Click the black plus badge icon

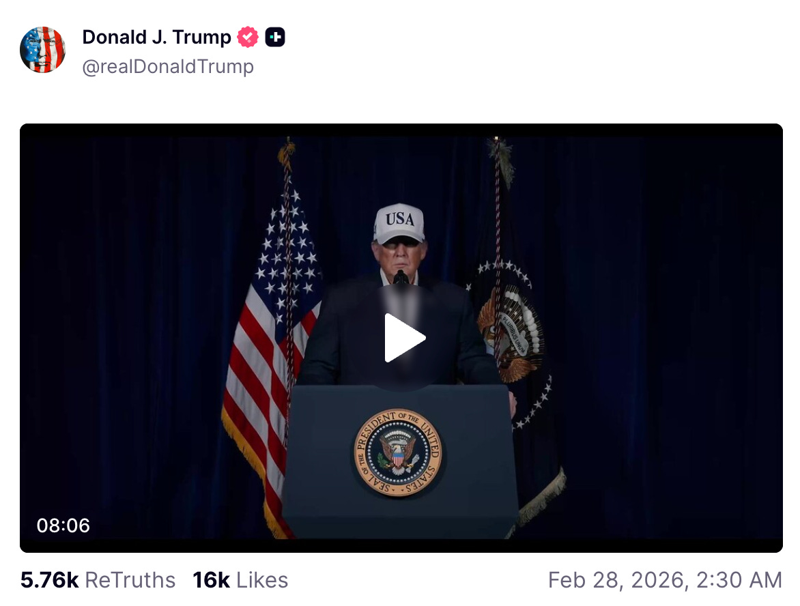[x=275, y=38]
